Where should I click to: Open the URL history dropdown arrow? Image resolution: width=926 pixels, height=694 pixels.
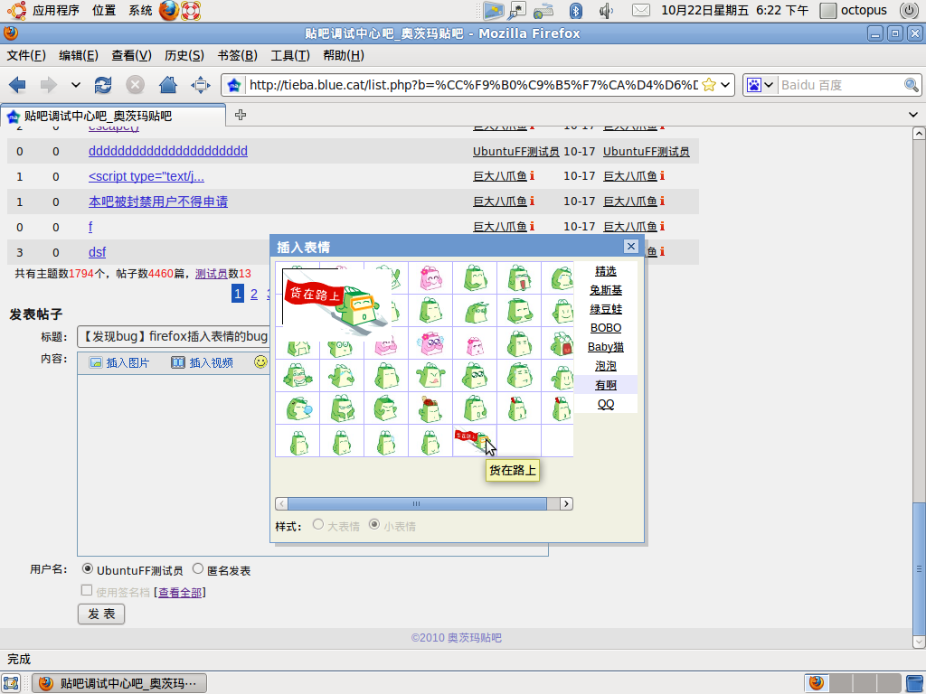726,85
